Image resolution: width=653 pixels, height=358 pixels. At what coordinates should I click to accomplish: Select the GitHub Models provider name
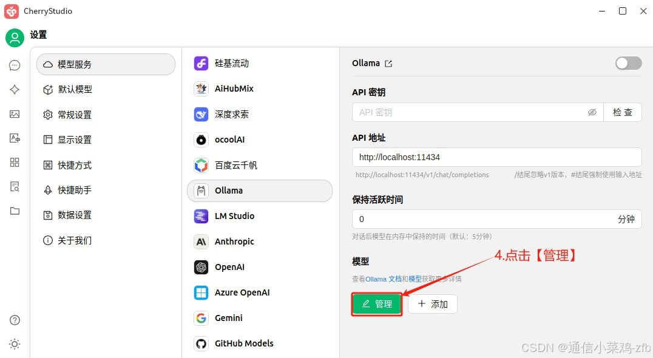tap(244, 343)
